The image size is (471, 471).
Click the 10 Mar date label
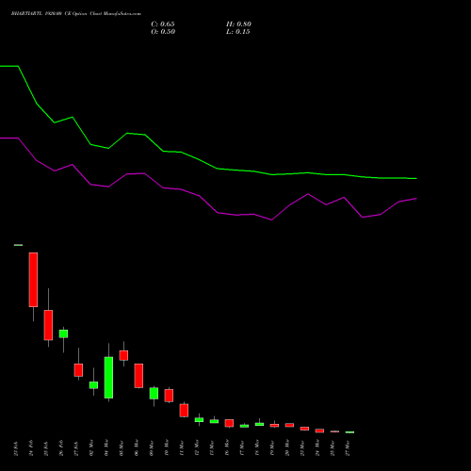167,447
